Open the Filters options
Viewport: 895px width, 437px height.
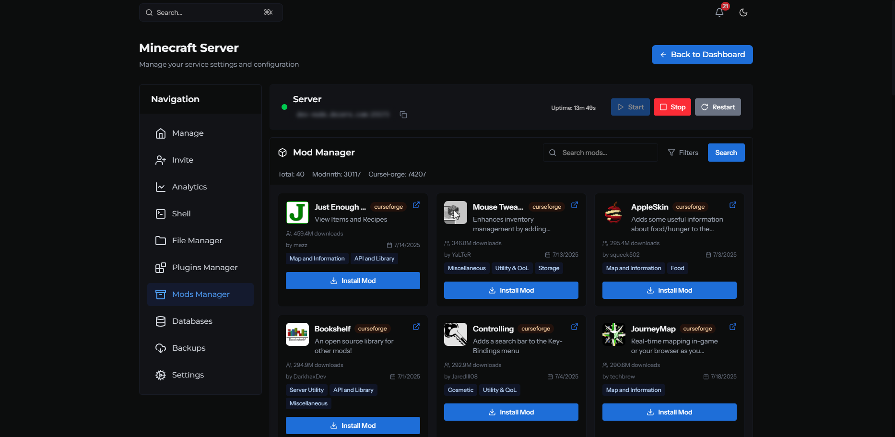point(683,153)
